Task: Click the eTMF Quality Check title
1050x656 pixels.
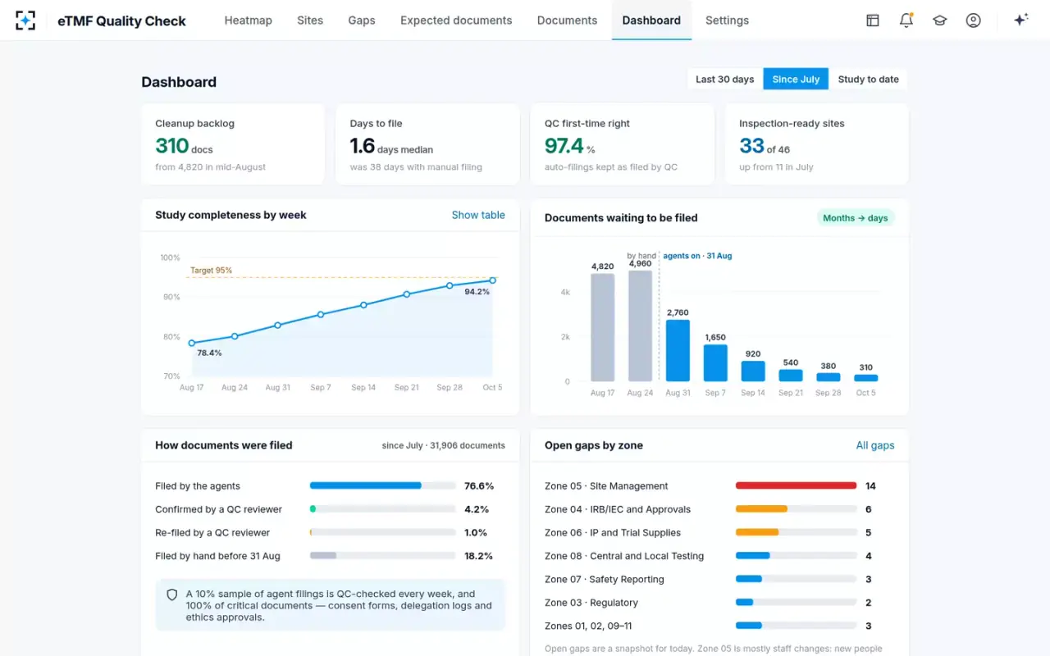Action: pos(122,20)
